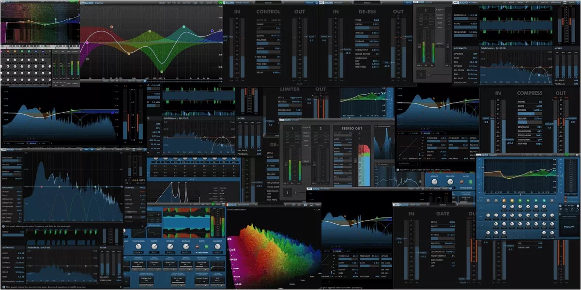Select the green node handle on the colorful EQ graph
The height and width of the screenshot is (290, 581).
[162, 72]
